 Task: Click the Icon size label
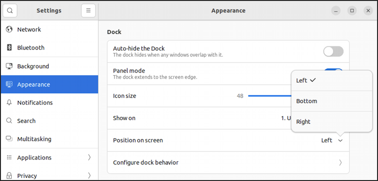point(125,96)
